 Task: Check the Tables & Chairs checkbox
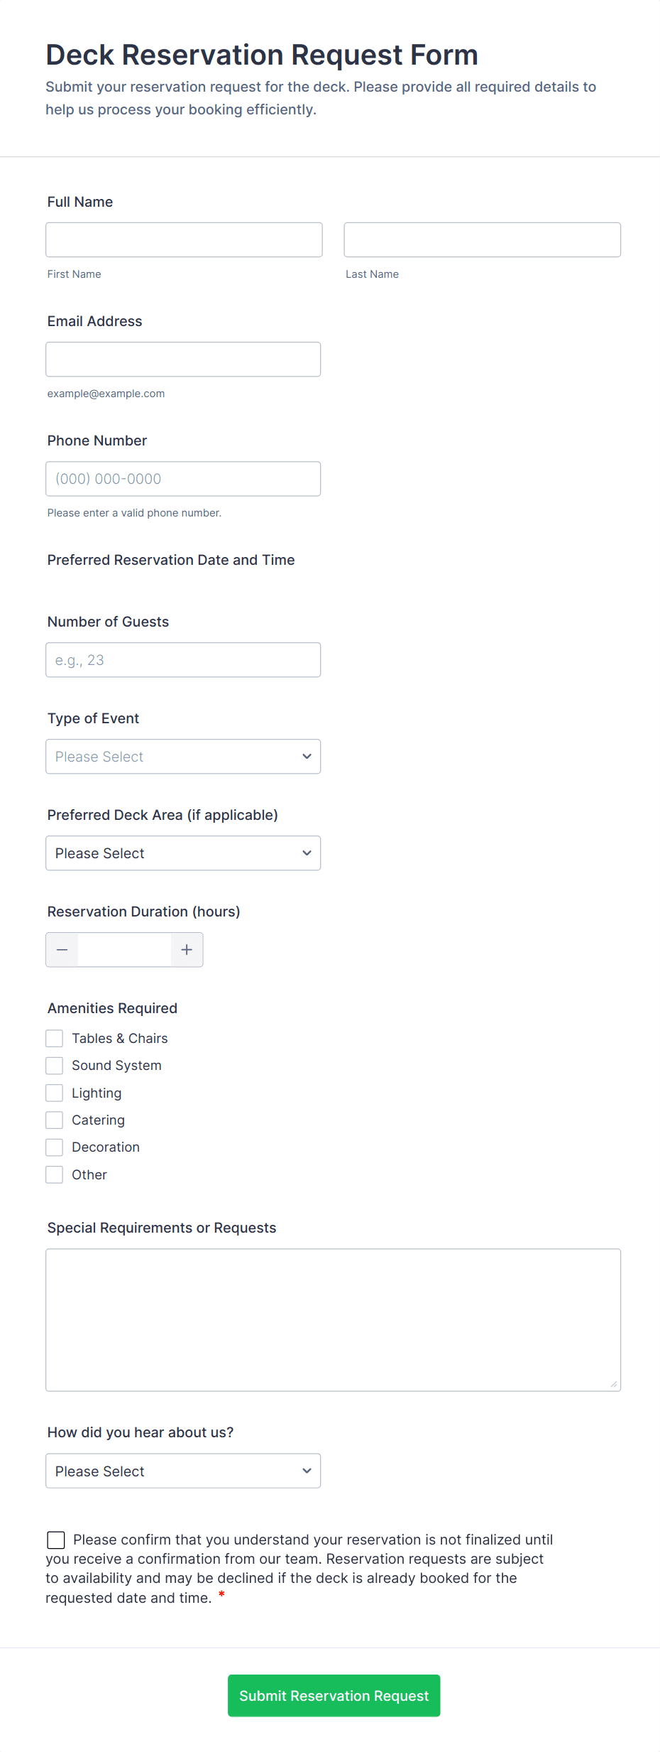point(55,1039)
